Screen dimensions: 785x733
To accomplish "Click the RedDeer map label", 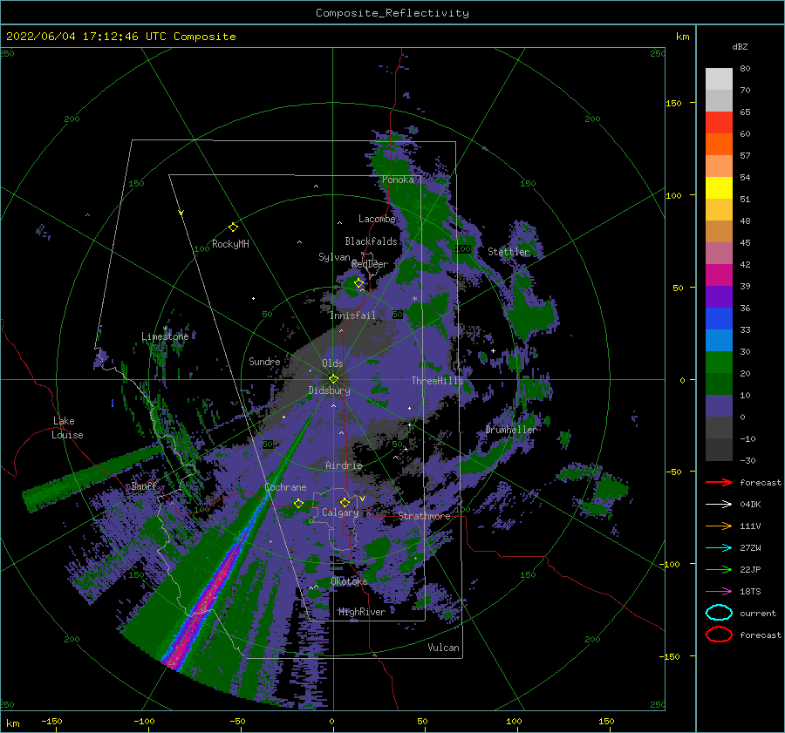I will pos(370,264).
